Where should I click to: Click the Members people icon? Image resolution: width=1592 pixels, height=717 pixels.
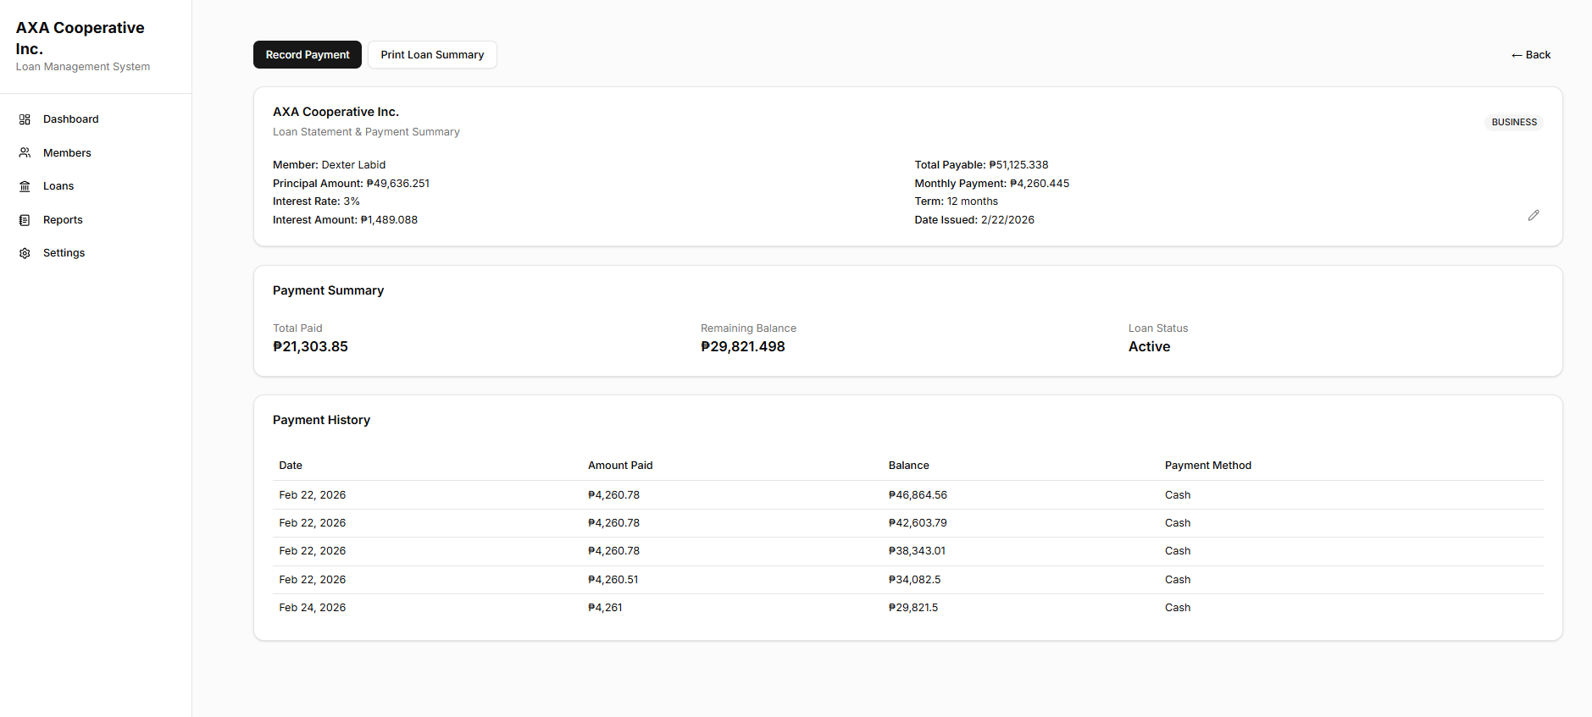click(25, 153)
